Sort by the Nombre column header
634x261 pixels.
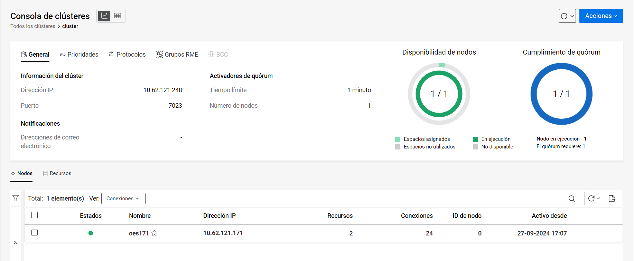click(140, 216)
